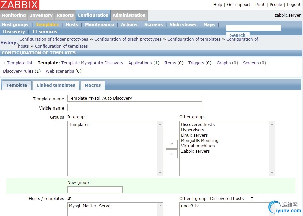This screenshot has width=303, height=216.
Task: Open history: Configuration of graph prototypes
Action: [x=128, y=39]
